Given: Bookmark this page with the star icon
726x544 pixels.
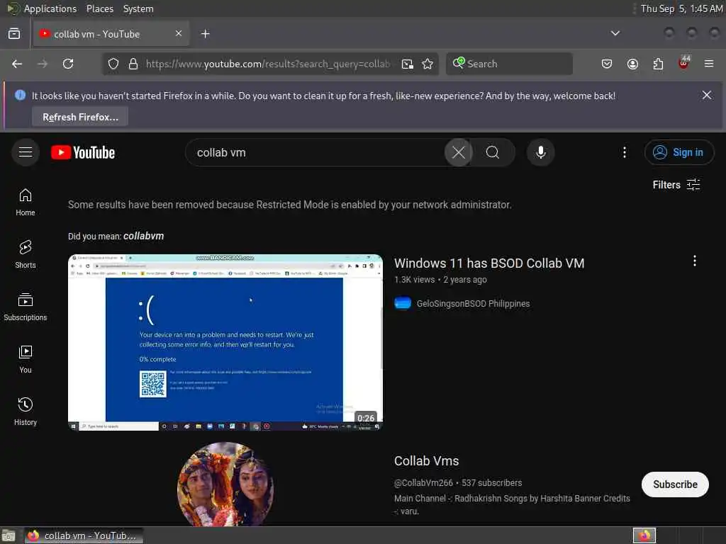Looking at the screenshot, I should (428, 64).
